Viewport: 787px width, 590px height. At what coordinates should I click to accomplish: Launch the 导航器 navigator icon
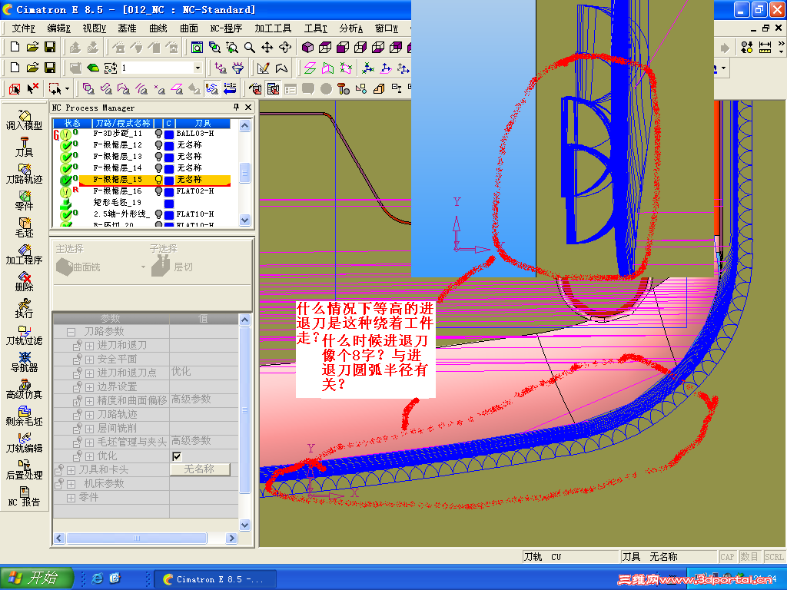24,363
